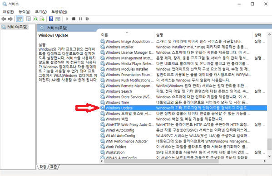Open the Properties toolbar icon
Image resolution: width=272 pixels, height=176 pixels.
coord(28,19)
